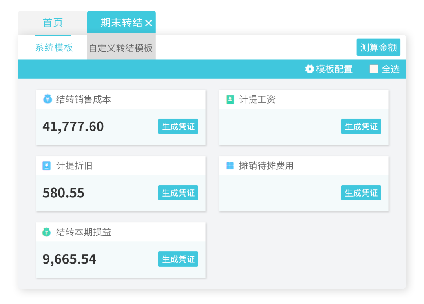The height and width of the screenshot is (304, 424).
Task: Switch to the 首页 tab
Action: pos(53,22)
